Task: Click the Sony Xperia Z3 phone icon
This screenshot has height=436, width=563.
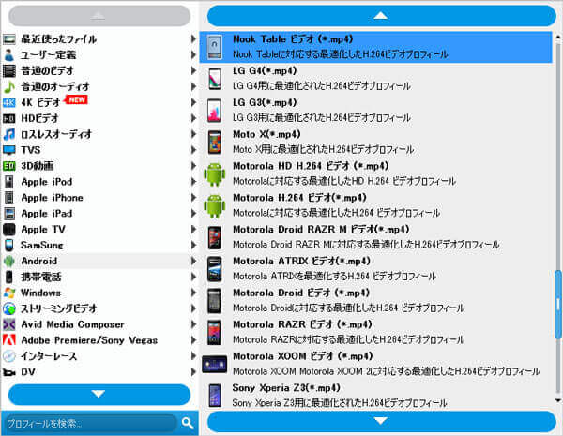Action: click(x=215, y=396)
